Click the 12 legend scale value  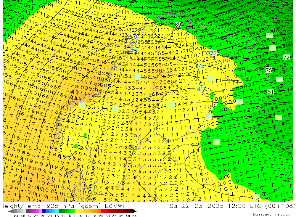pos(88,216)
